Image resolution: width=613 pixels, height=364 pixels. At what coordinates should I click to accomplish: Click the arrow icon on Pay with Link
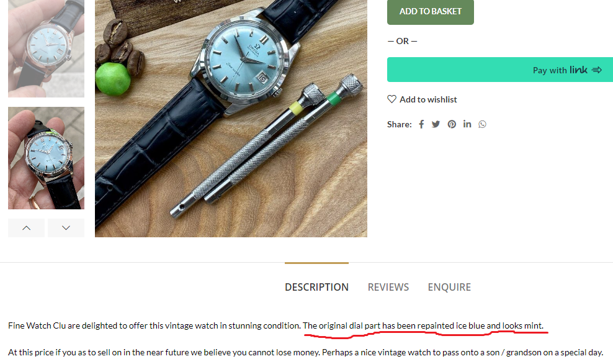pyautogui.click(x=597, y=70)
